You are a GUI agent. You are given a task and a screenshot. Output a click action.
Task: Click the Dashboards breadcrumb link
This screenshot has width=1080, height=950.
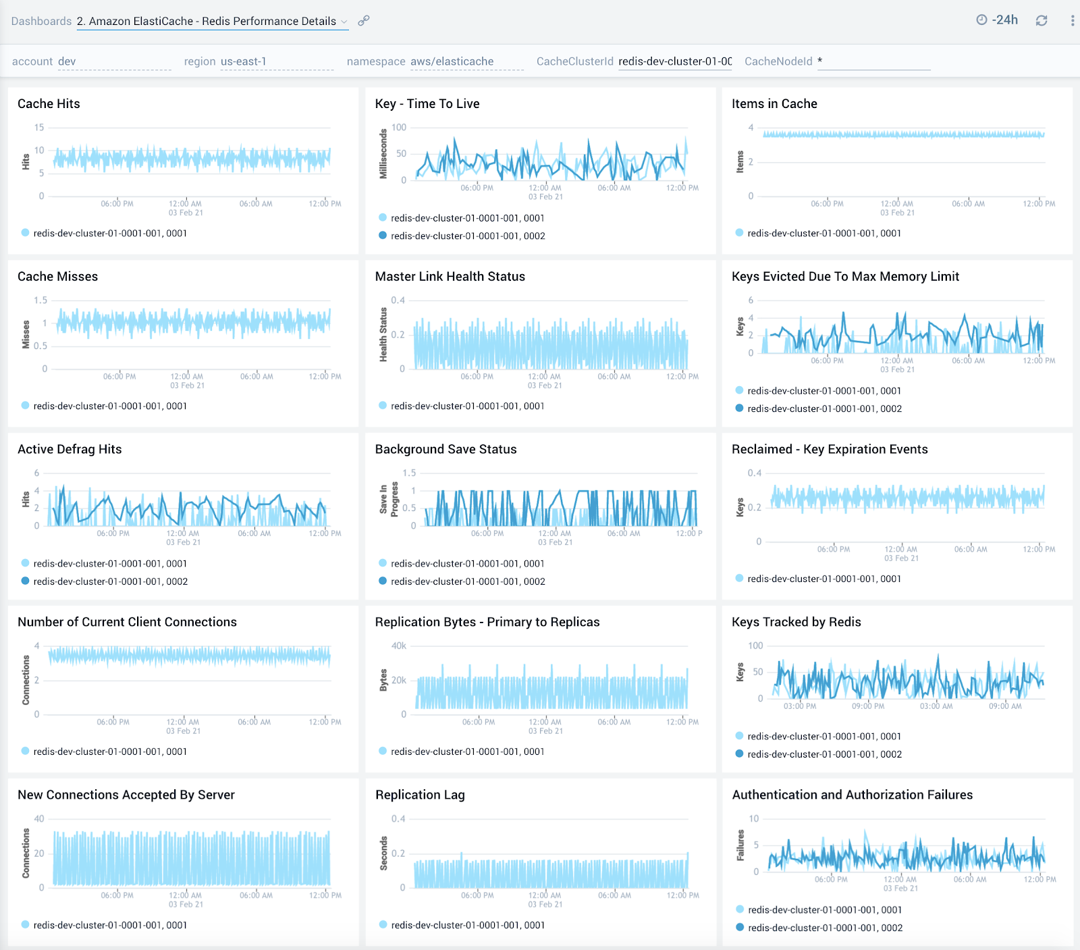pos(42,21)
